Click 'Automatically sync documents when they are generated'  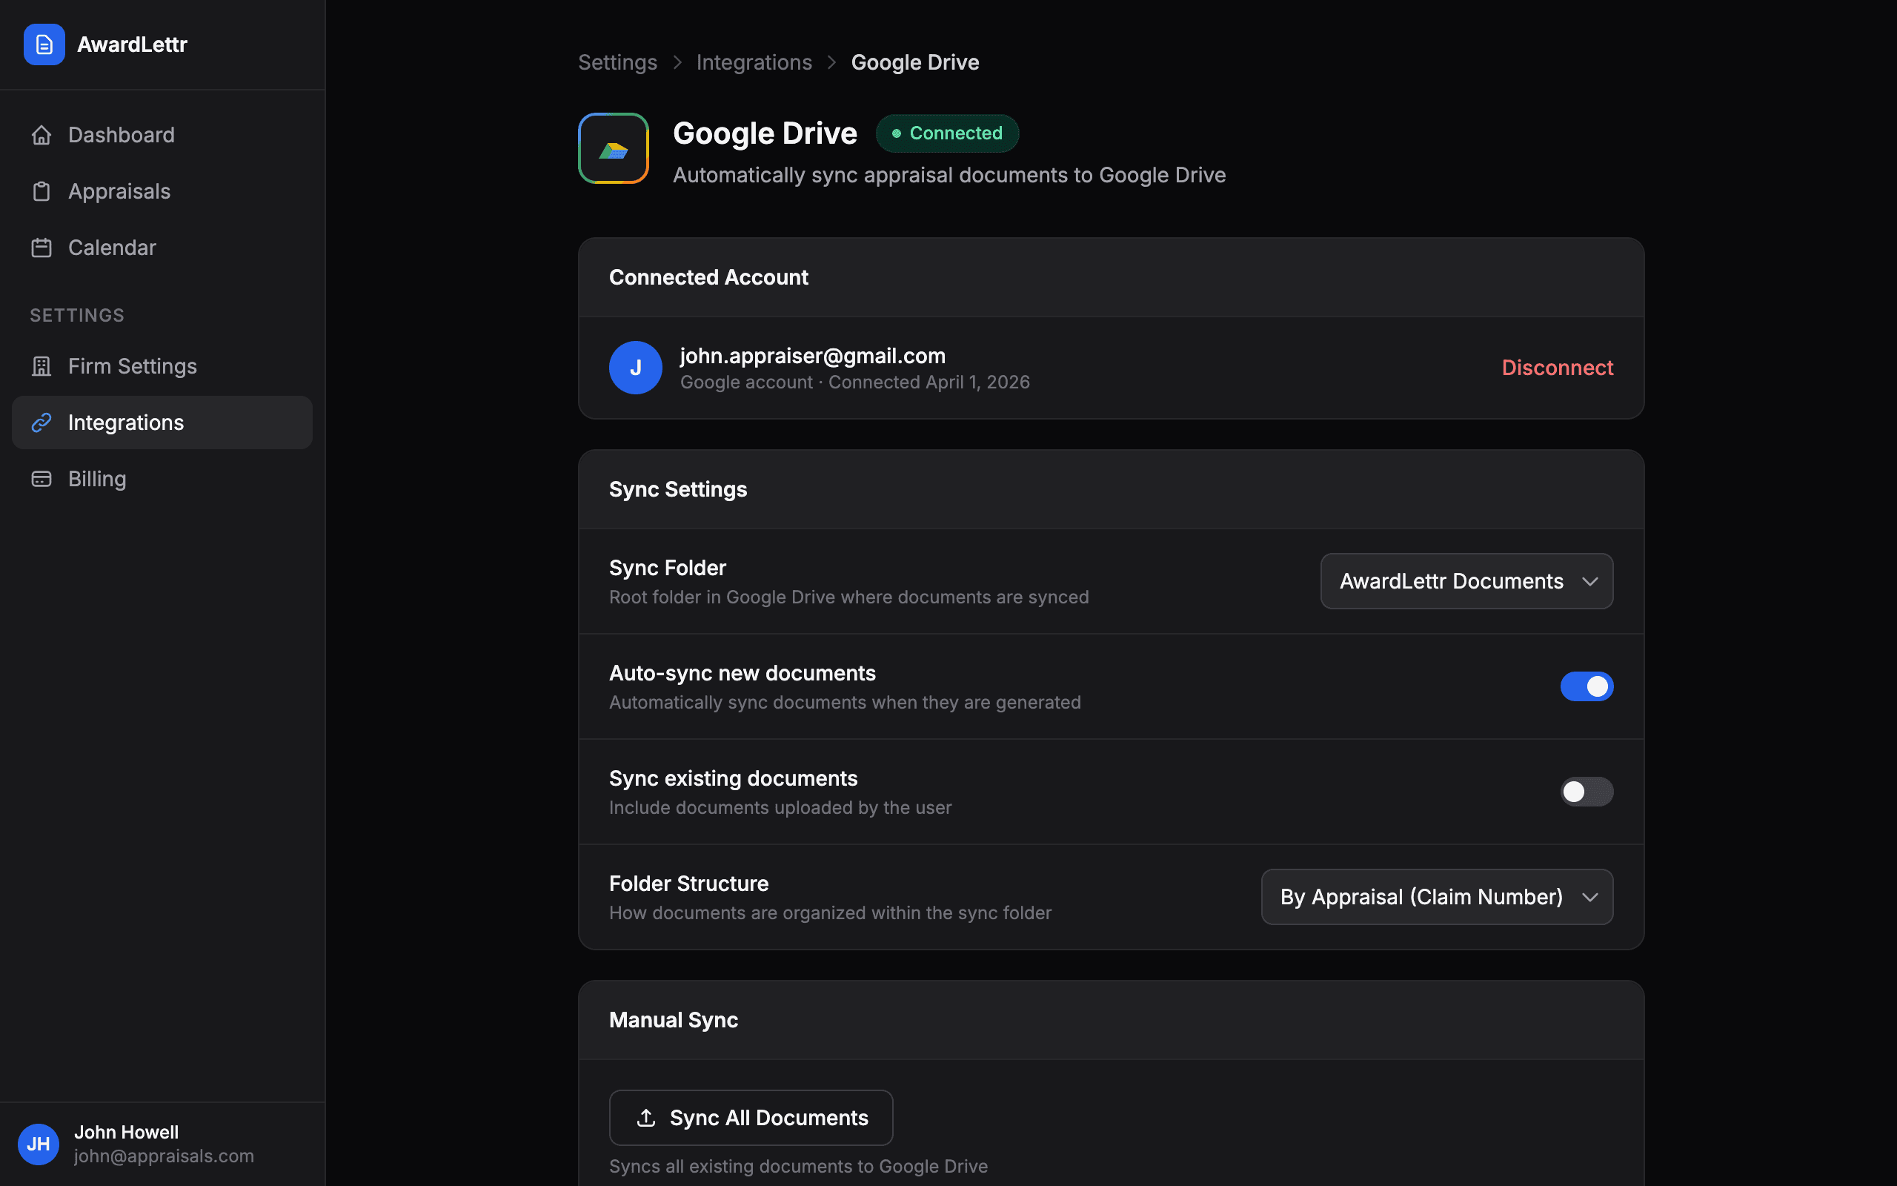coord(845,702)
